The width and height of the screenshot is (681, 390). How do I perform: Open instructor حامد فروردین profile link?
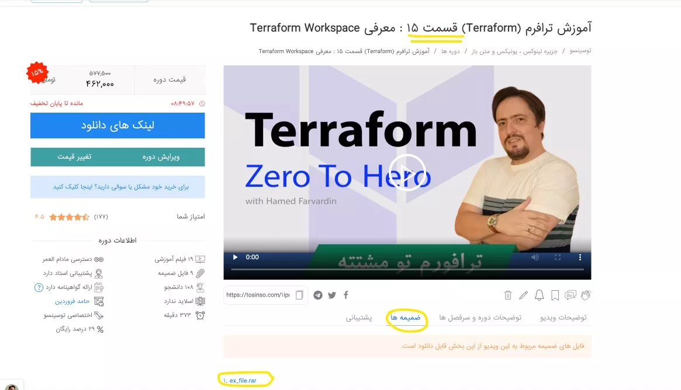[x=72, y=301]
